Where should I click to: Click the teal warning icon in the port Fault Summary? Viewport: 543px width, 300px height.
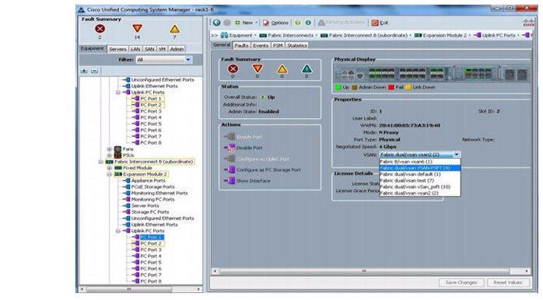307,69
